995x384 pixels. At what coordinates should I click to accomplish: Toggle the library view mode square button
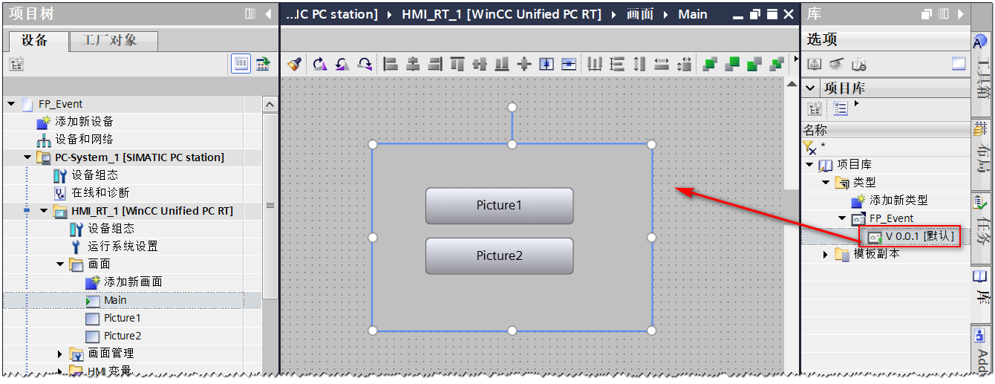pyautogui.click(x=959, y=65)
